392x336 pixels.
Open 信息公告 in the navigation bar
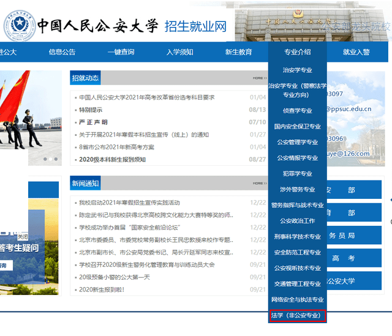[62, 52]
